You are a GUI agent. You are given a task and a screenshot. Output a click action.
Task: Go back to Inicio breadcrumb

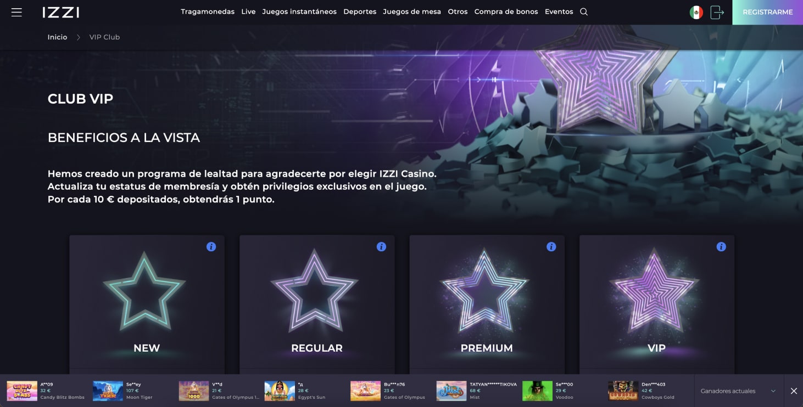57,37
